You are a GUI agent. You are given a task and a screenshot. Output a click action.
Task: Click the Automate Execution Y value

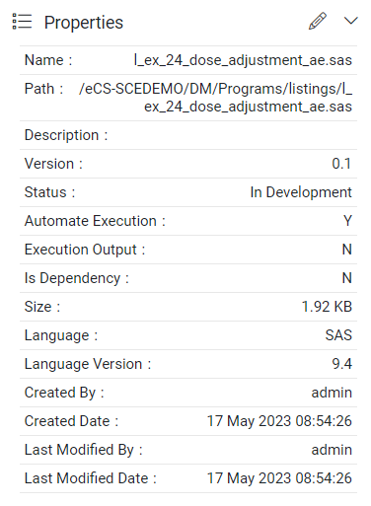point(347,221)
